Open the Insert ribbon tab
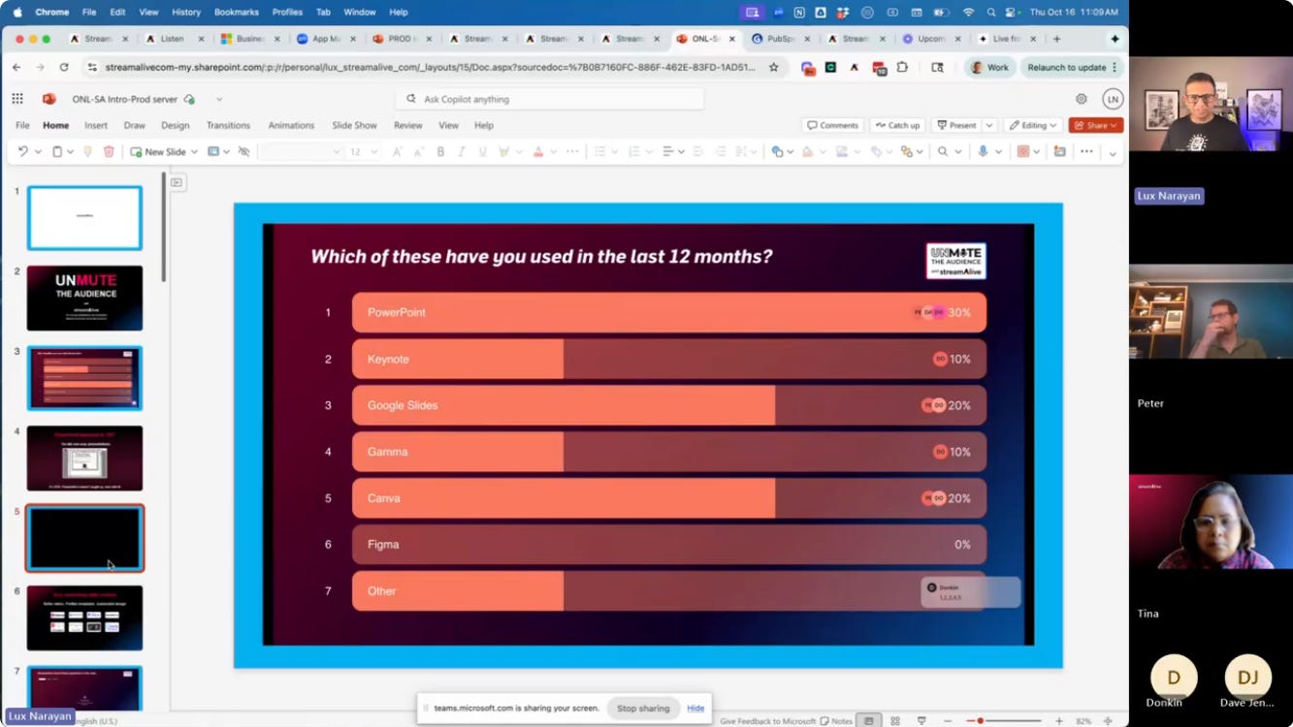1293x727 pixels. (x=96, y=125)
